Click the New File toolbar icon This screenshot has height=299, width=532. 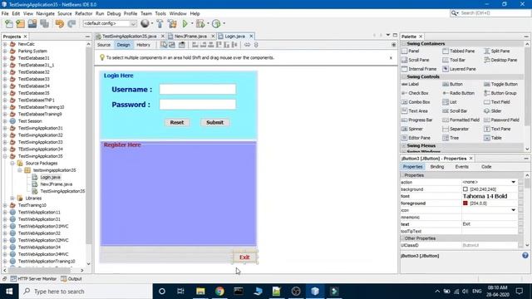pos(9,24)
